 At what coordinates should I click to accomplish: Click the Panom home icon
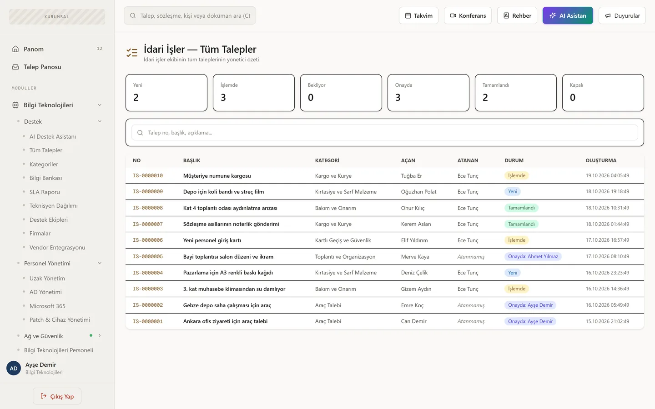15,49
